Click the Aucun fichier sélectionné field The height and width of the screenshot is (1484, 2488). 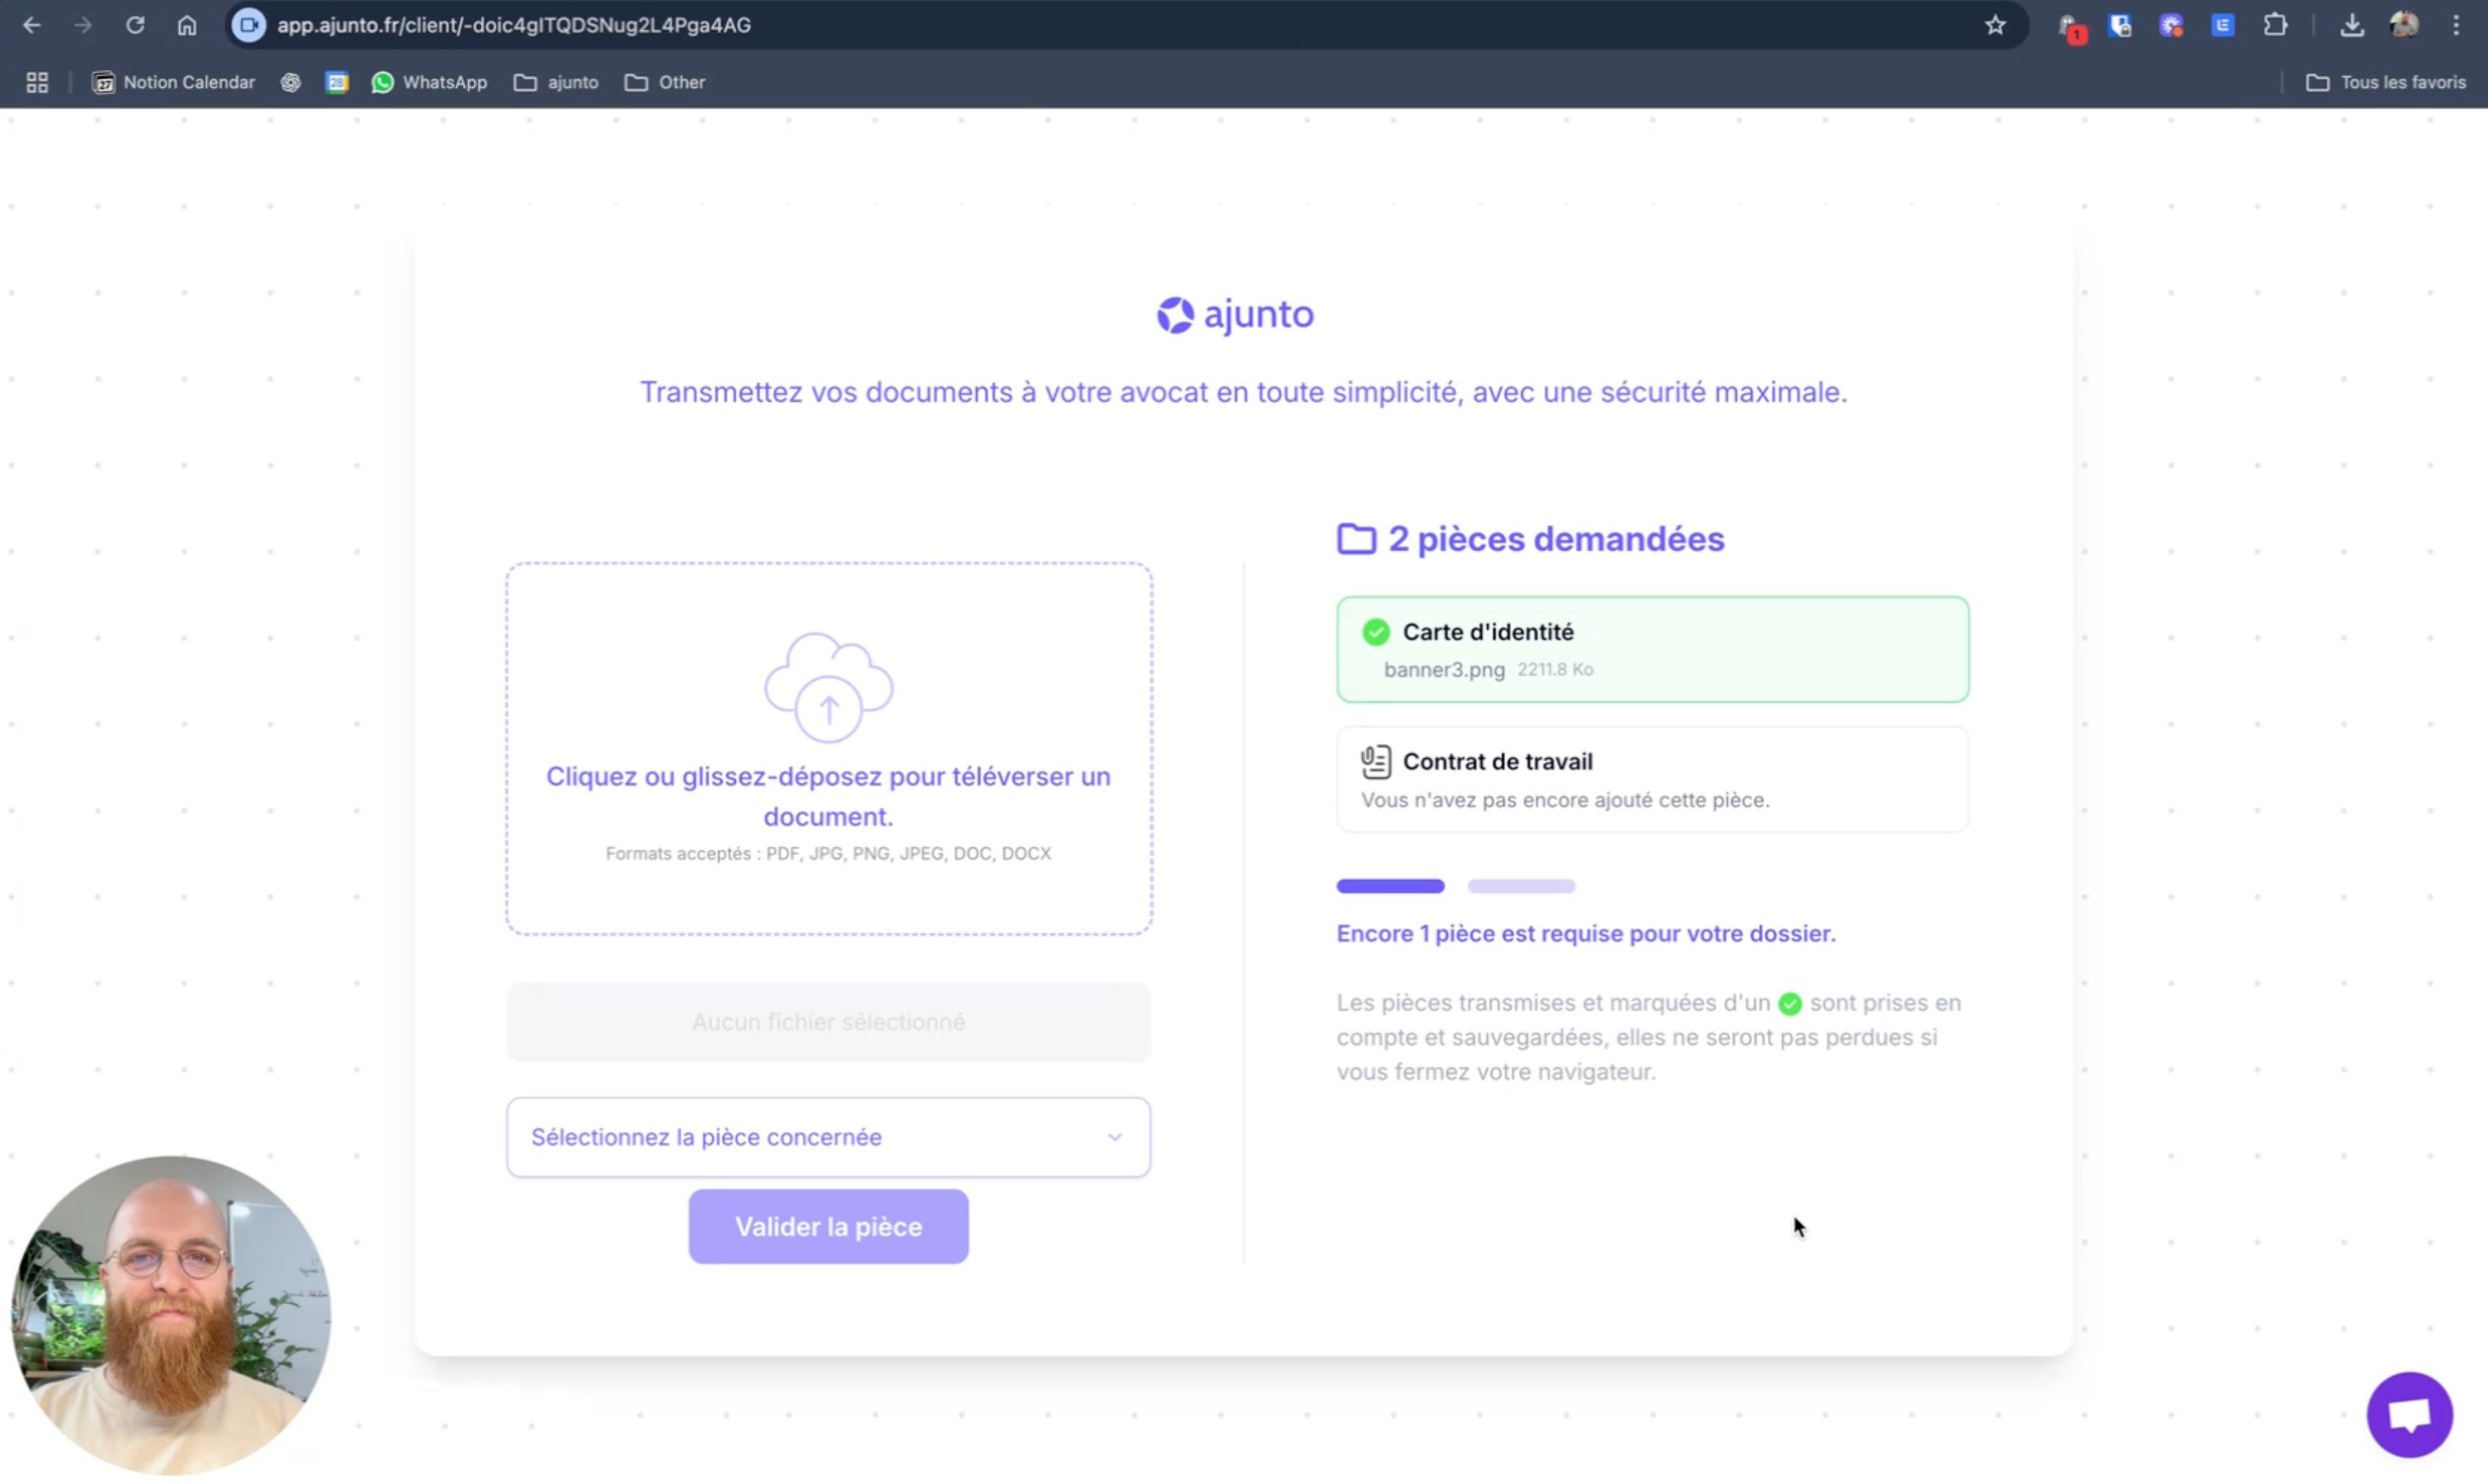(x=829, y=1021)
